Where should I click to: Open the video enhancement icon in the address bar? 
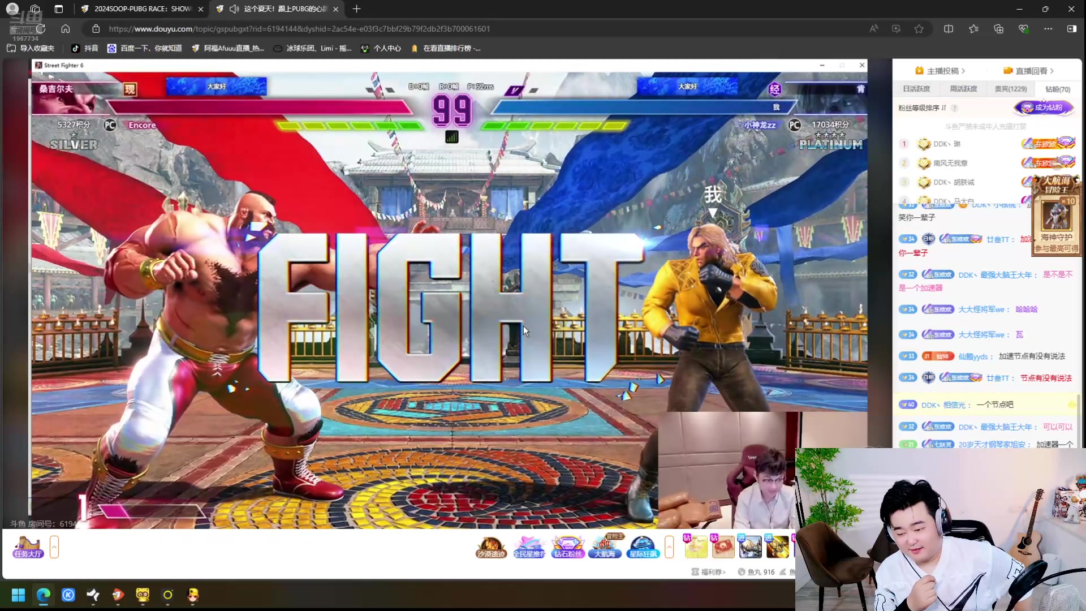pyautogui.click(x=897, y=29)
